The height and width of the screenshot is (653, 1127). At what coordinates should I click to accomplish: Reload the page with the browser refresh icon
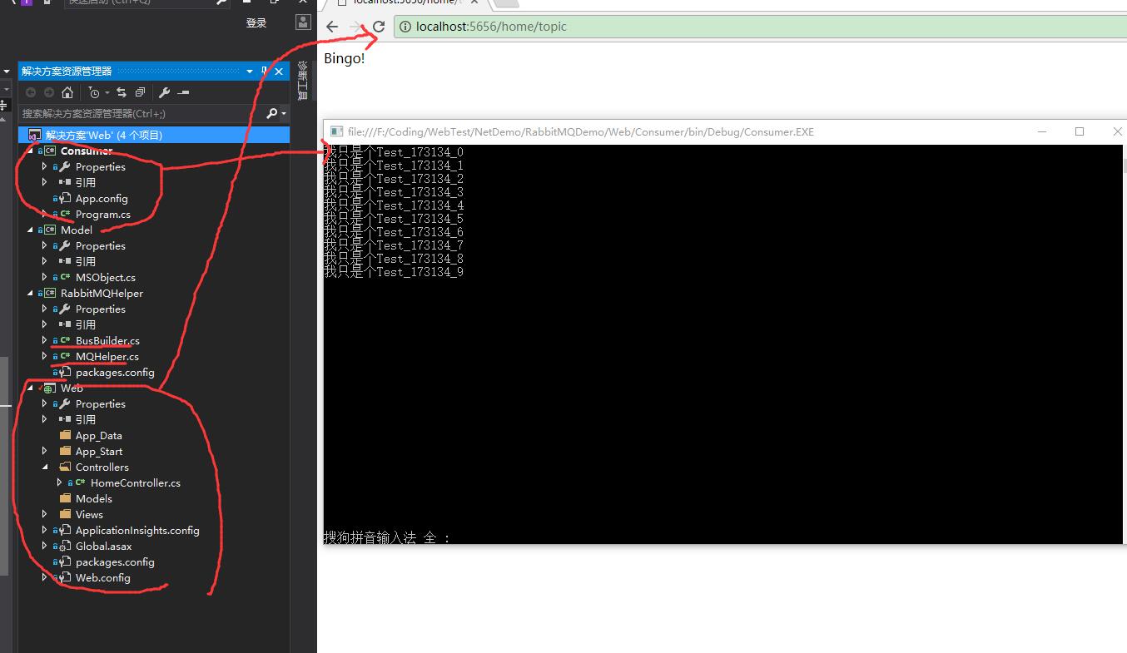380,27
